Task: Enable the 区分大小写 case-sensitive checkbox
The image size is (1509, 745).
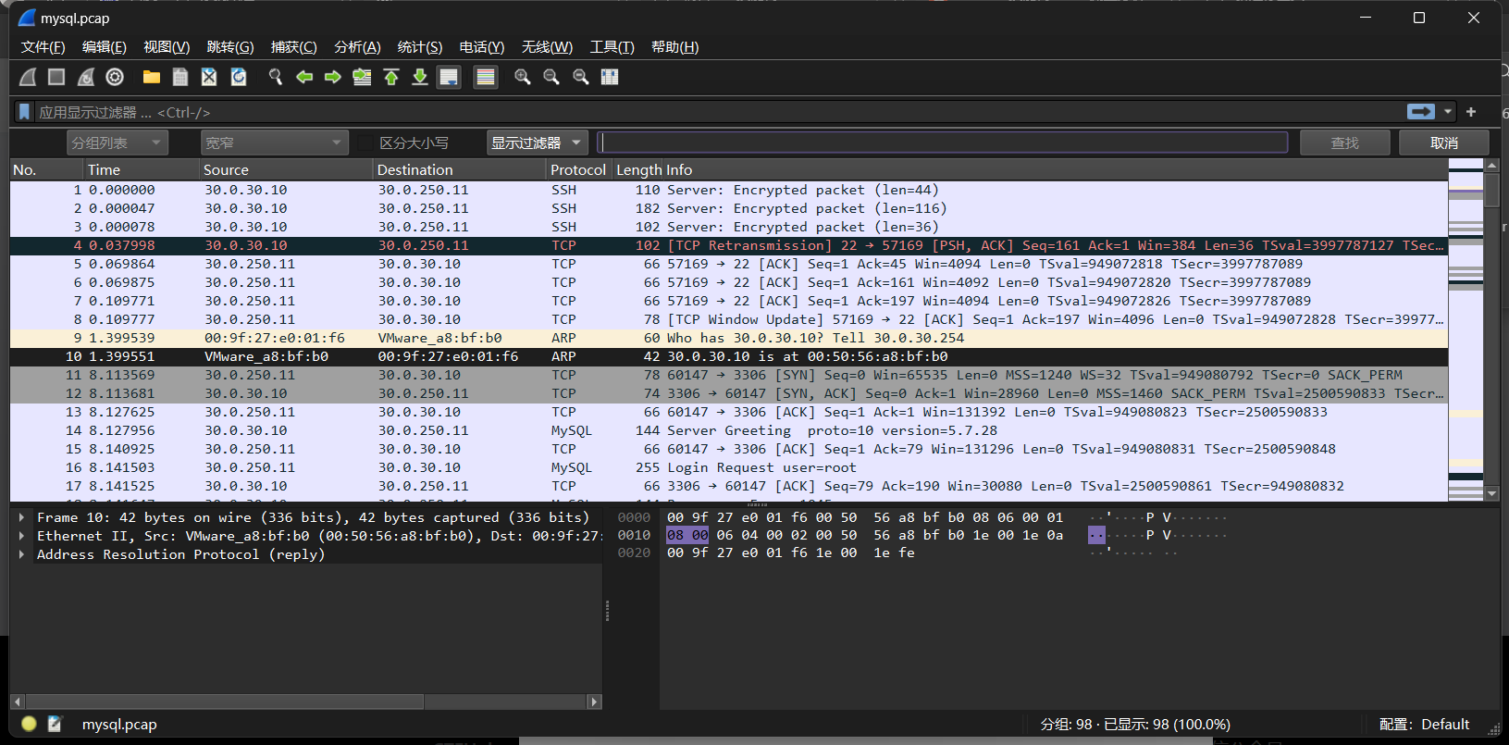Action: tap(365, 143)
